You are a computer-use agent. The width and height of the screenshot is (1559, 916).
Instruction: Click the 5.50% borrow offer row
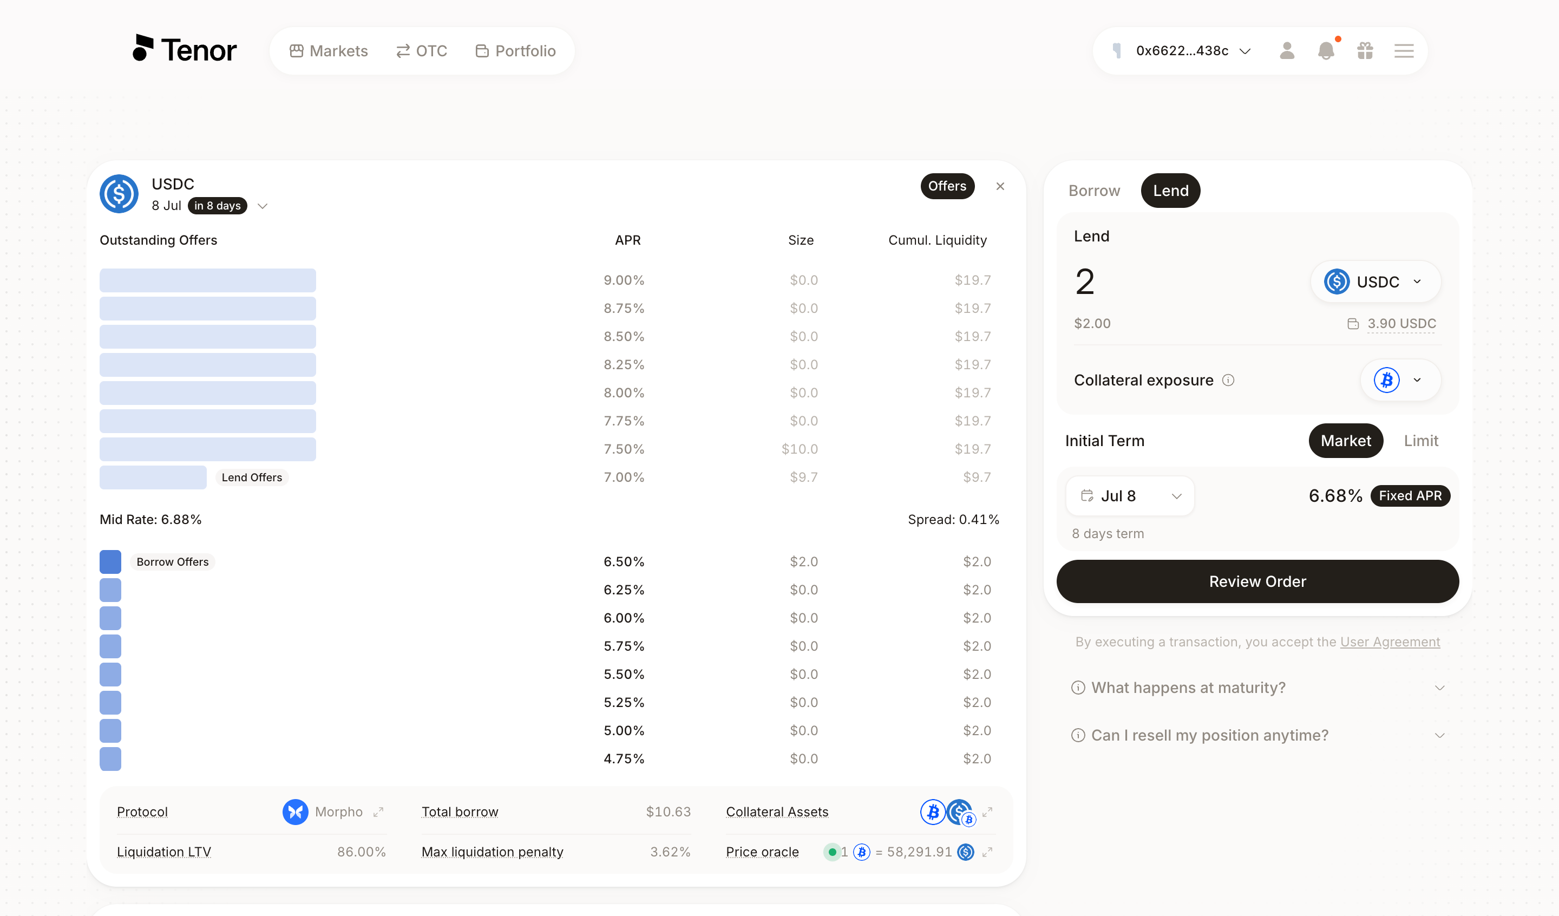click(x=549, y=675)
